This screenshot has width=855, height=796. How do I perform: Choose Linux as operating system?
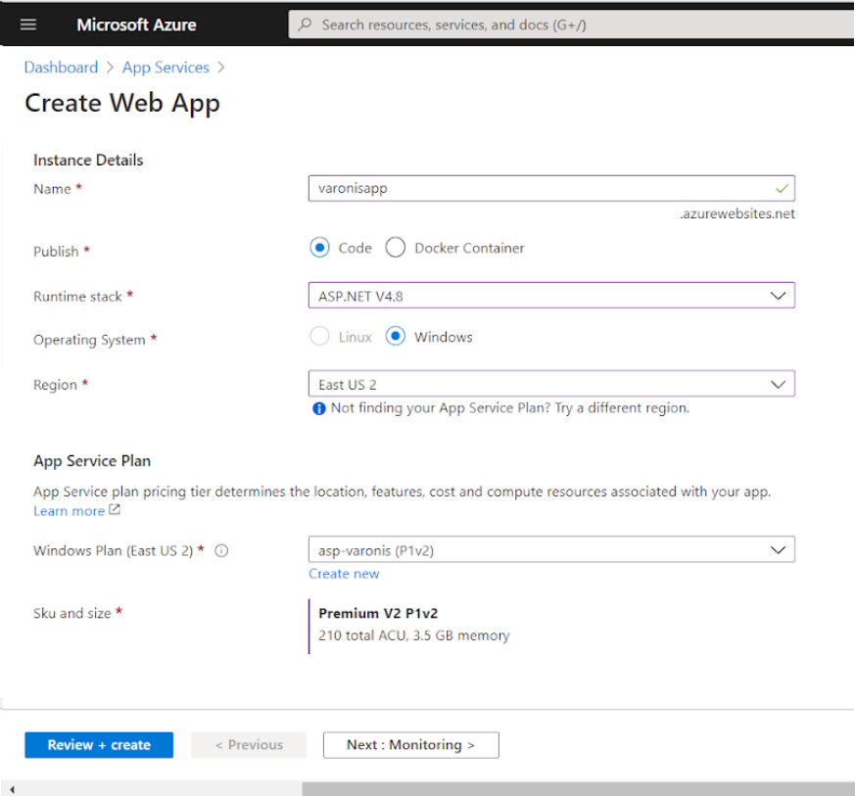click(x=319, y=337)
